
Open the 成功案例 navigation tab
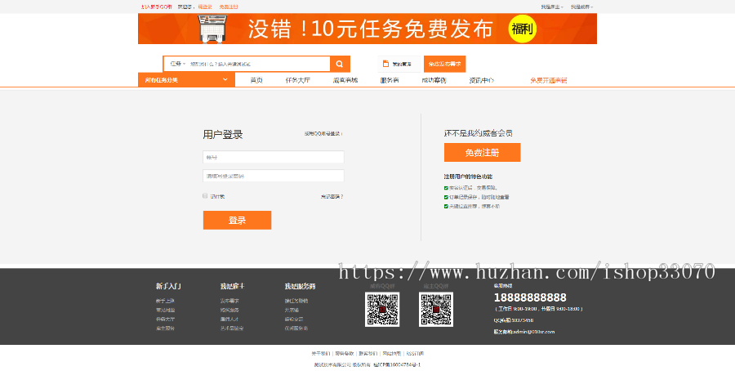pos(434,80)
